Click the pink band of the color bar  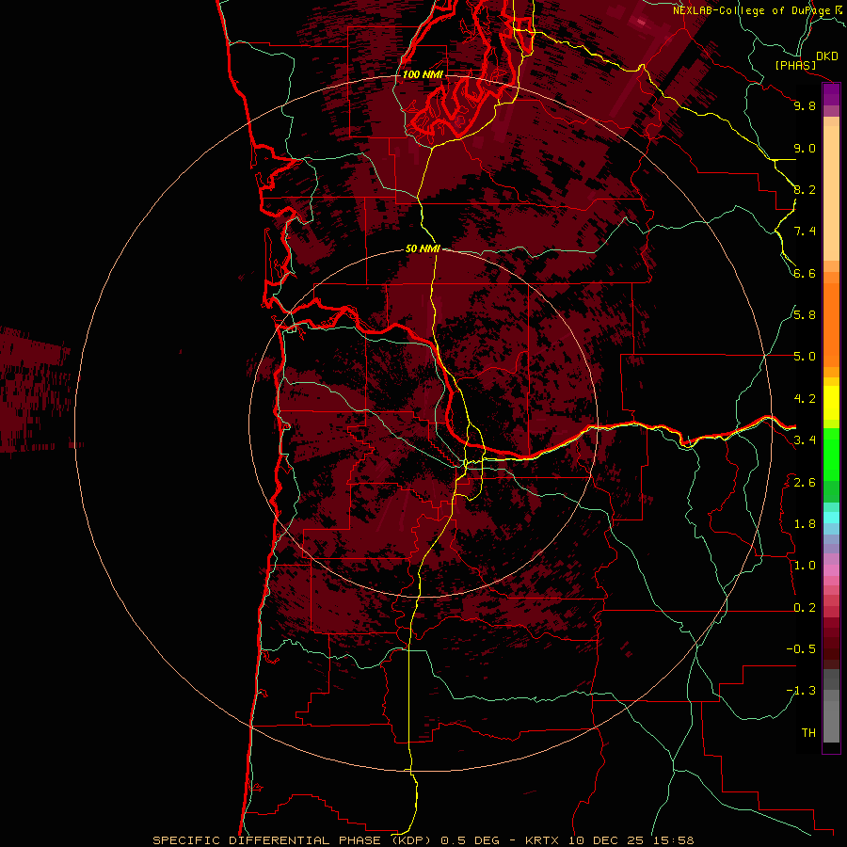831,570
